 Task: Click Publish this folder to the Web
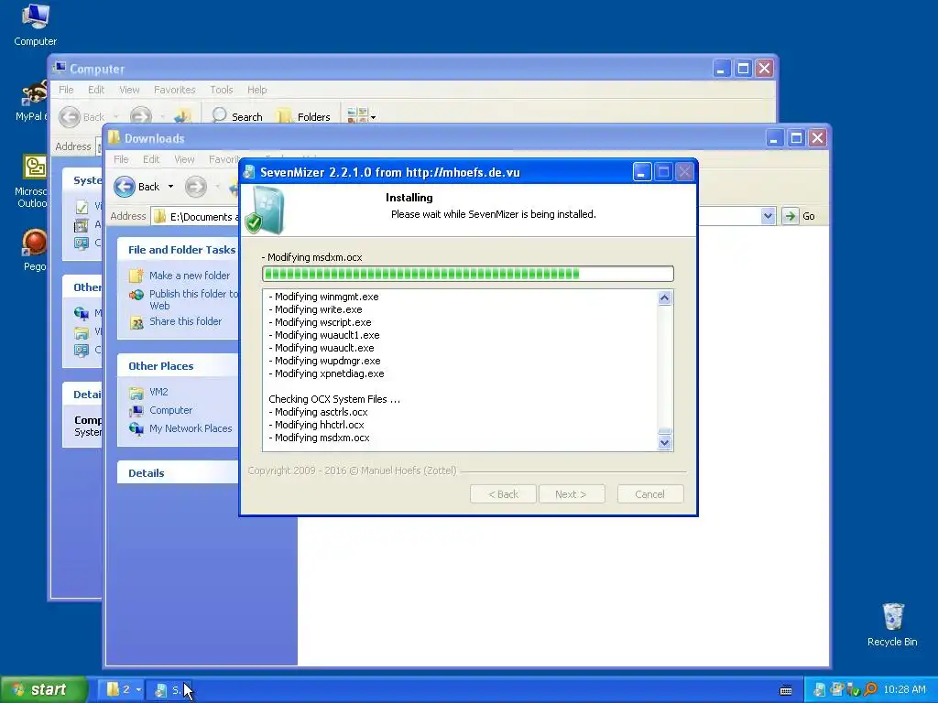(x=193, y=299)
